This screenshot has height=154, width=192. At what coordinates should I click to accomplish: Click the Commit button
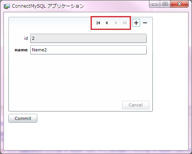tap(23, 118)
